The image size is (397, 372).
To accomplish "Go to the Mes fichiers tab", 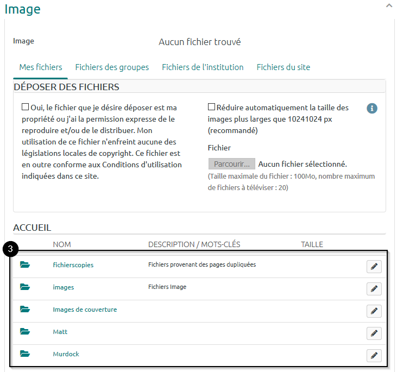I will pyautogui.click(x=41, y=67).
